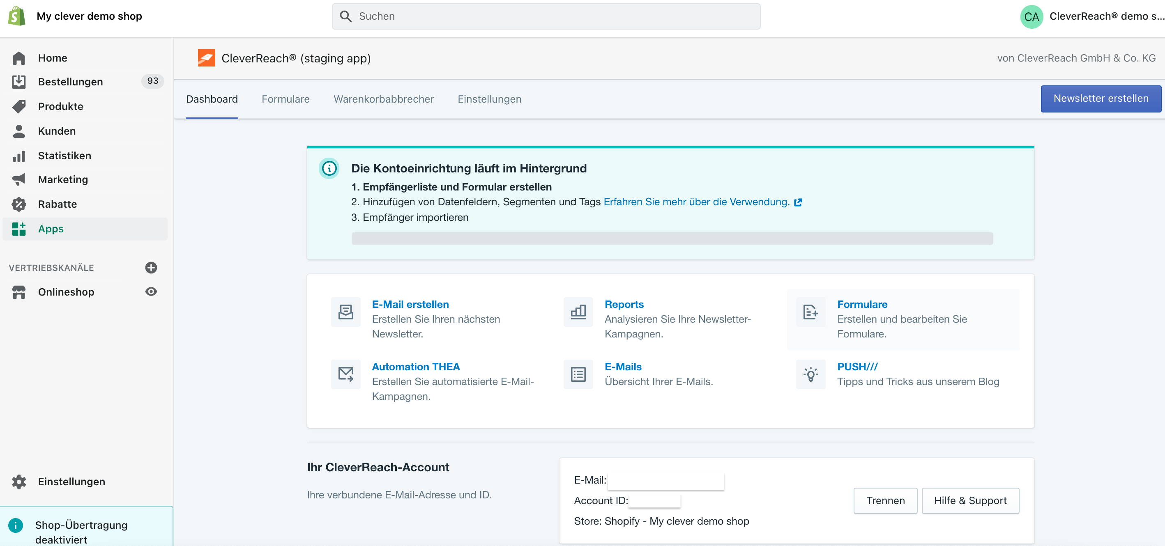1165x546 pixels.
Task: Open Statistiken in the sidebar
Action: click(x=85, y=156)
